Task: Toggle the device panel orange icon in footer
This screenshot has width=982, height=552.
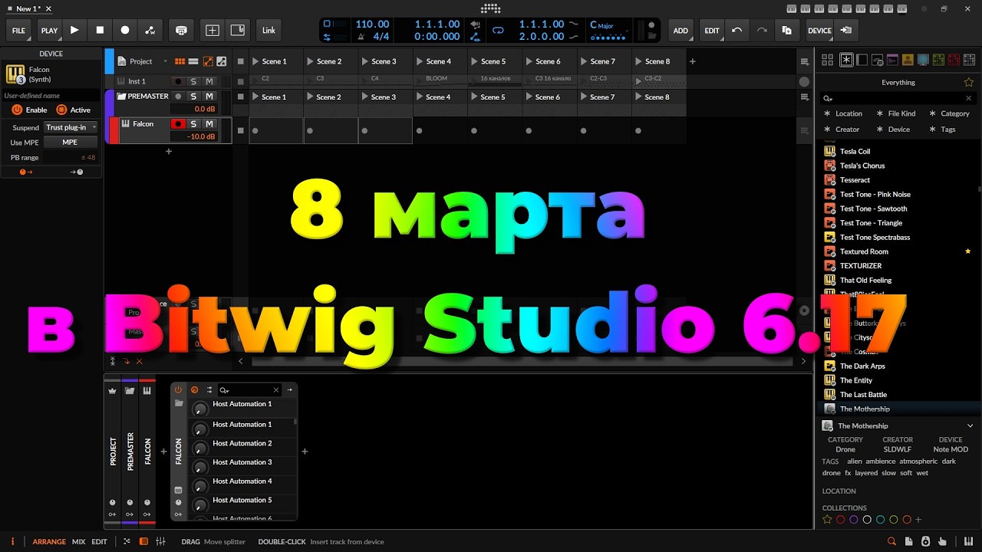Action: point(143,541)
